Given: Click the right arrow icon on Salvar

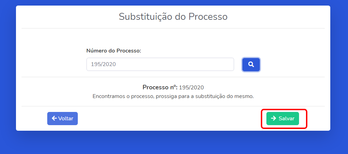Looking at the screenshot, I should [x=274, y=119].
